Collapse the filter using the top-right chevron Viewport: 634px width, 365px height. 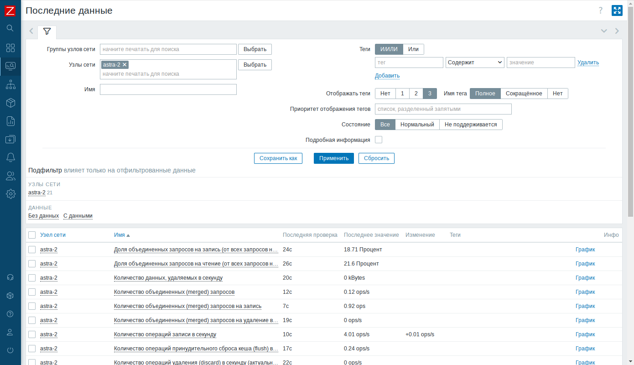click(x=604, y=31)
